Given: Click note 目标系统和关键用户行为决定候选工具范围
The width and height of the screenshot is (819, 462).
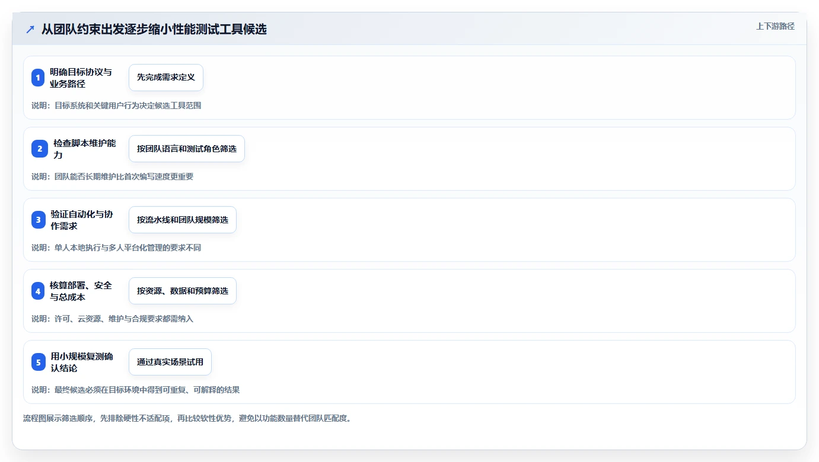Looking at the screenshot, I should pos(116,105).
